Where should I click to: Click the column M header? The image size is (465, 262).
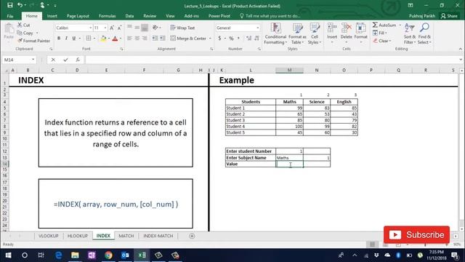click(289, 70)
